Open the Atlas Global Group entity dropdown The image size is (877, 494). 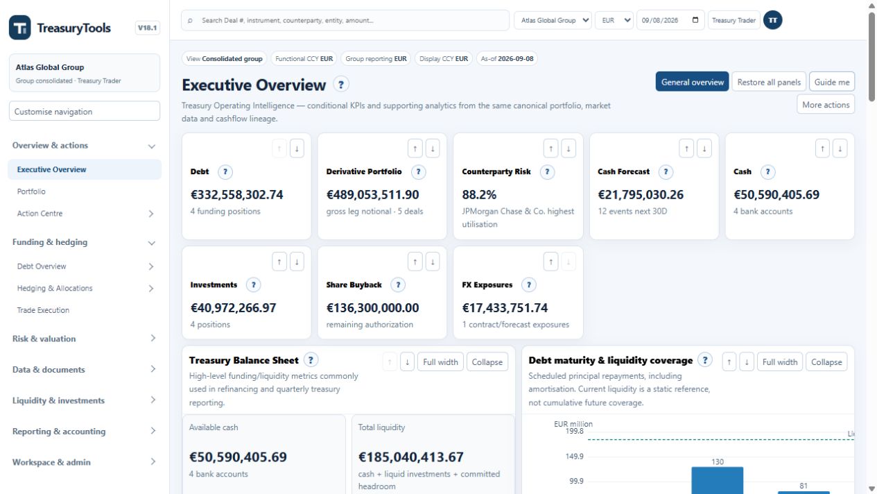pos(553,20)
